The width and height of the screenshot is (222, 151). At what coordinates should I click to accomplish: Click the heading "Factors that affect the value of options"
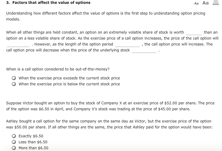51,3
